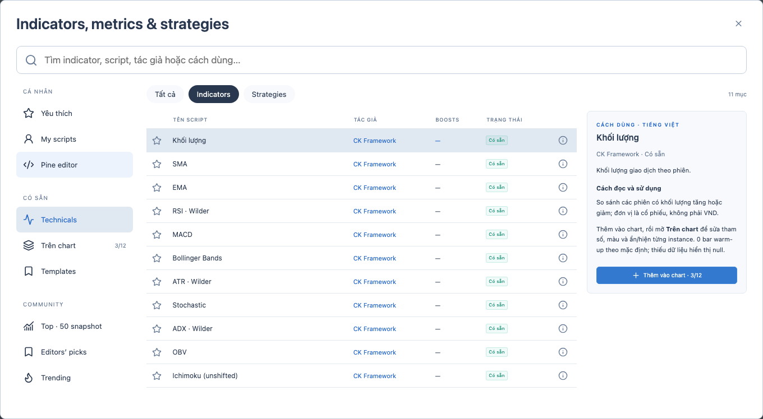Show info icon for SMA
Image resolution: width=763 pixels, height=419 pixels.
coord(563,164)
